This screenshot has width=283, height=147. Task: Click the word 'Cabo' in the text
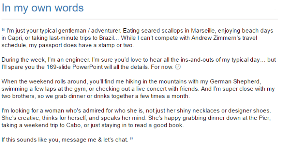73,125
